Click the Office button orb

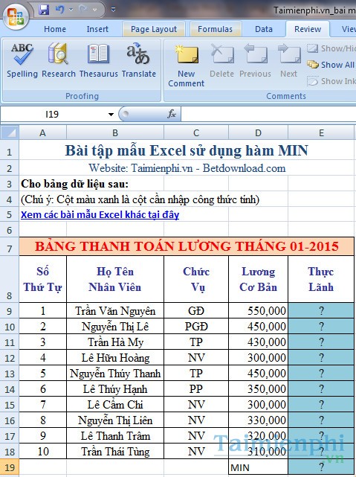coord(16,16)
